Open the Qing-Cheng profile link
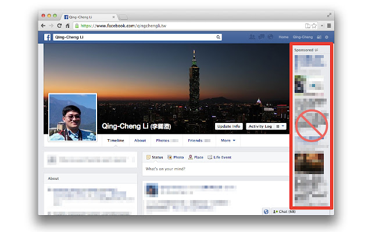372x232 pixels. 303,37
